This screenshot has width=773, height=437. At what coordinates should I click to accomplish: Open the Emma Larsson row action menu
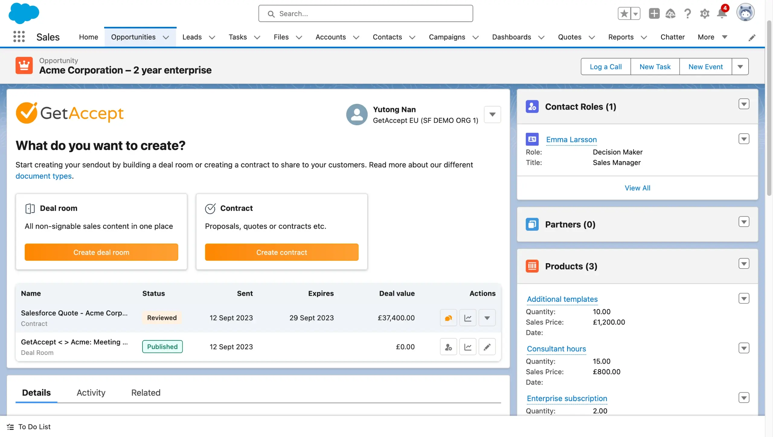[x=744, y=139]
